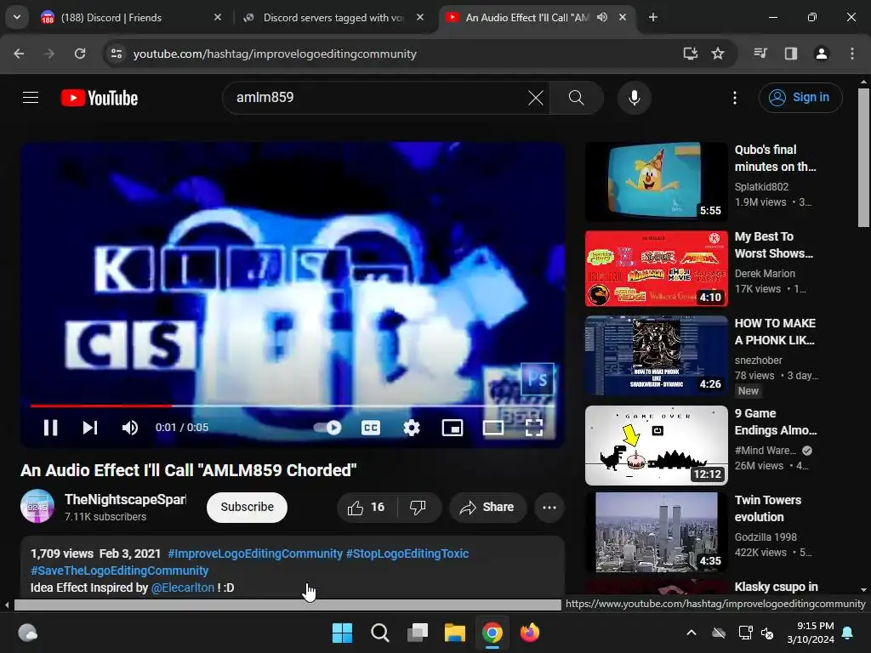Click the search magnifier button
The width and height of the screenshot is (871, 653).
(x=577, y=98)
